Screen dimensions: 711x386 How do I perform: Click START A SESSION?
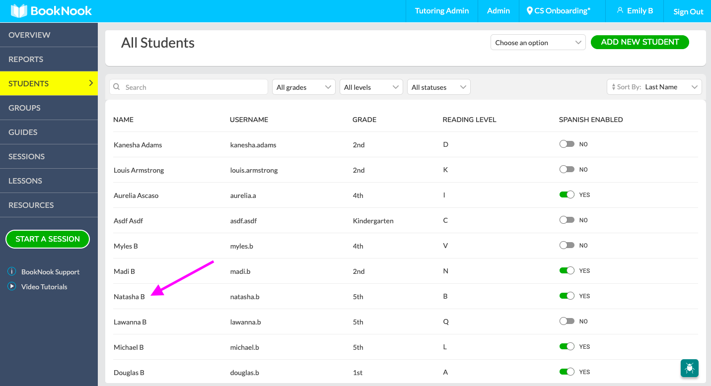coord(47,239)
